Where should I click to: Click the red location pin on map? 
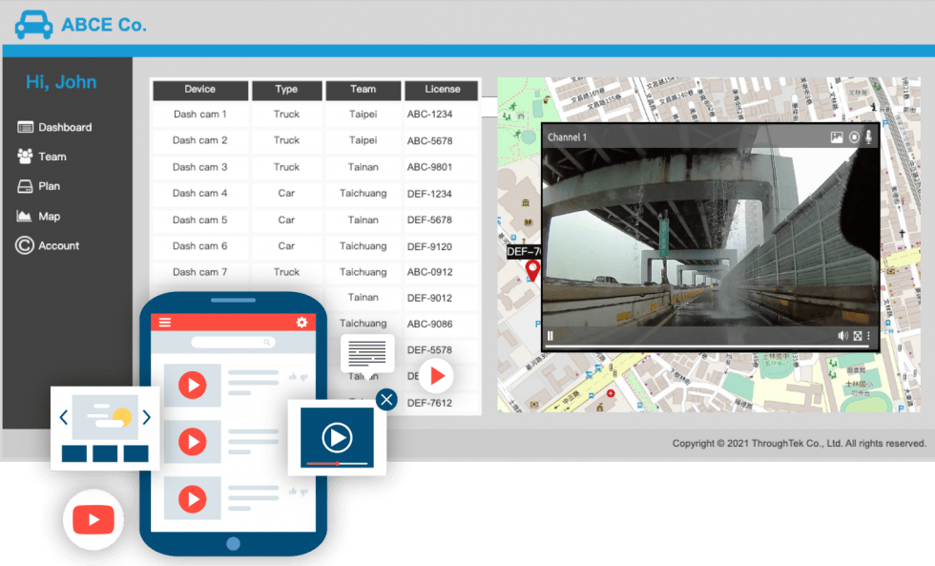click(x=532, y=270)
